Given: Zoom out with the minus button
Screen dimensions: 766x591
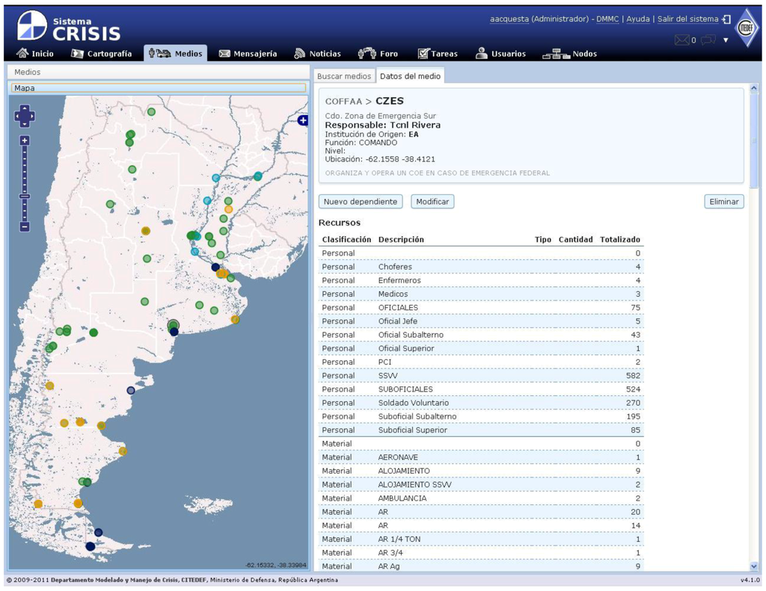Looking at the screenshot, I should tap(25, 226).
